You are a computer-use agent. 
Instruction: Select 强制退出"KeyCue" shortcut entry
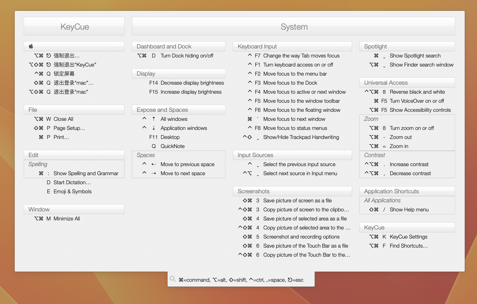[74, 65]
